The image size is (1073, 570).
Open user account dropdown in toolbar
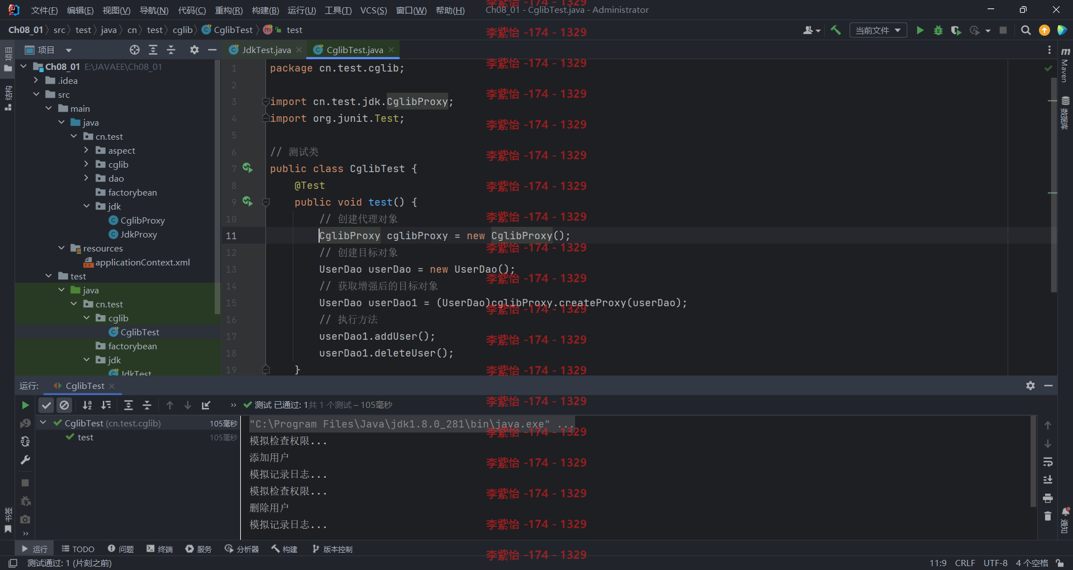coord(811,30)
